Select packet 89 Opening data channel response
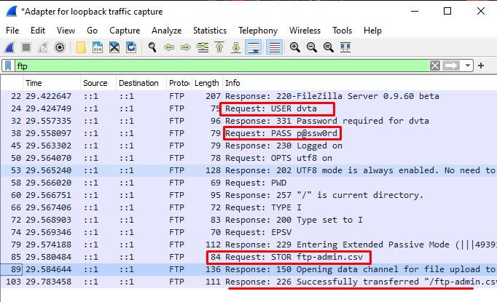 248,269
